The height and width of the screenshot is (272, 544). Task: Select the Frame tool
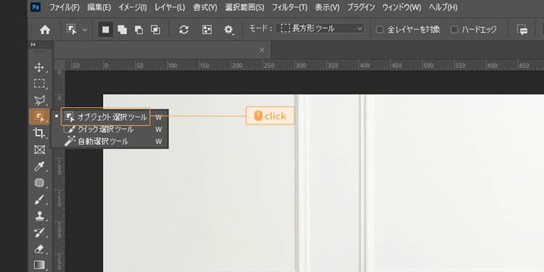pyautogui.click(x=39, y=149)
